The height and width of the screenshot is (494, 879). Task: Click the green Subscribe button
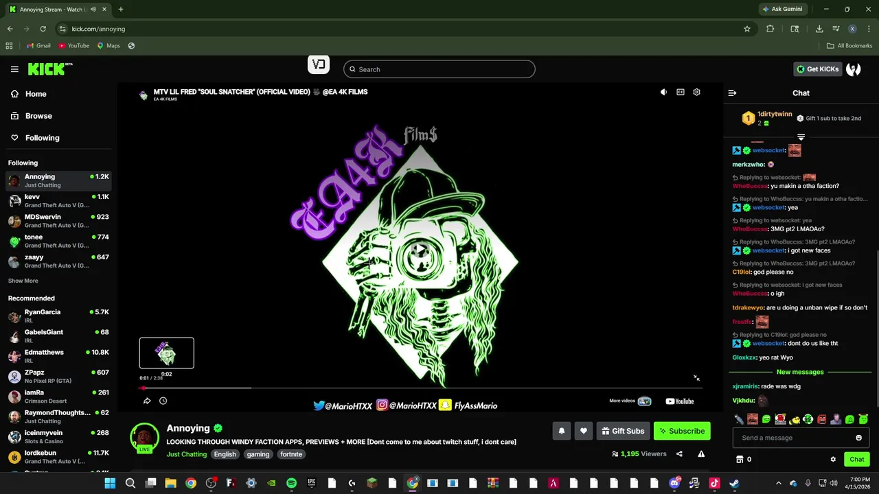pos(682,431)
